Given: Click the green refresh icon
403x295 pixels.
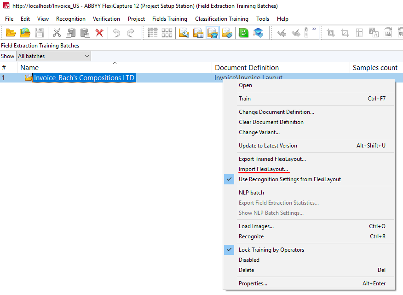Looking at the screenshot, I should pyautogui.click(x=244, y=33).
